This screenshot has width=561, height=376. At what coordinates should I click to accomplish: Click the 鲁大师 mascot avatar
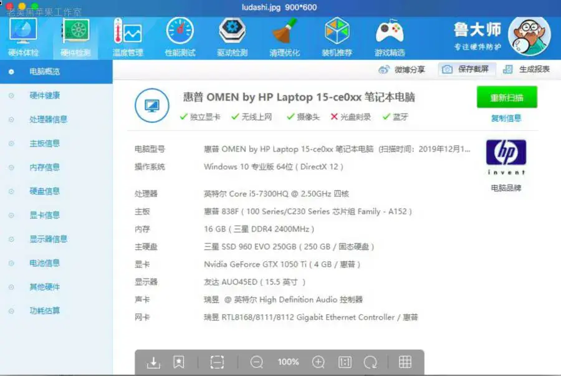coord(529,36)
